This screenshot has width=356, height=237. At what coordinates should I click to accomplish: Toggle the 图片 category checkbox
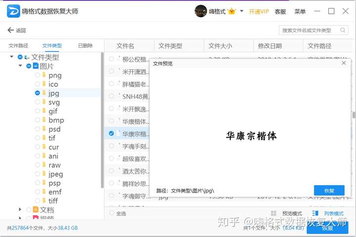(29, 66)
